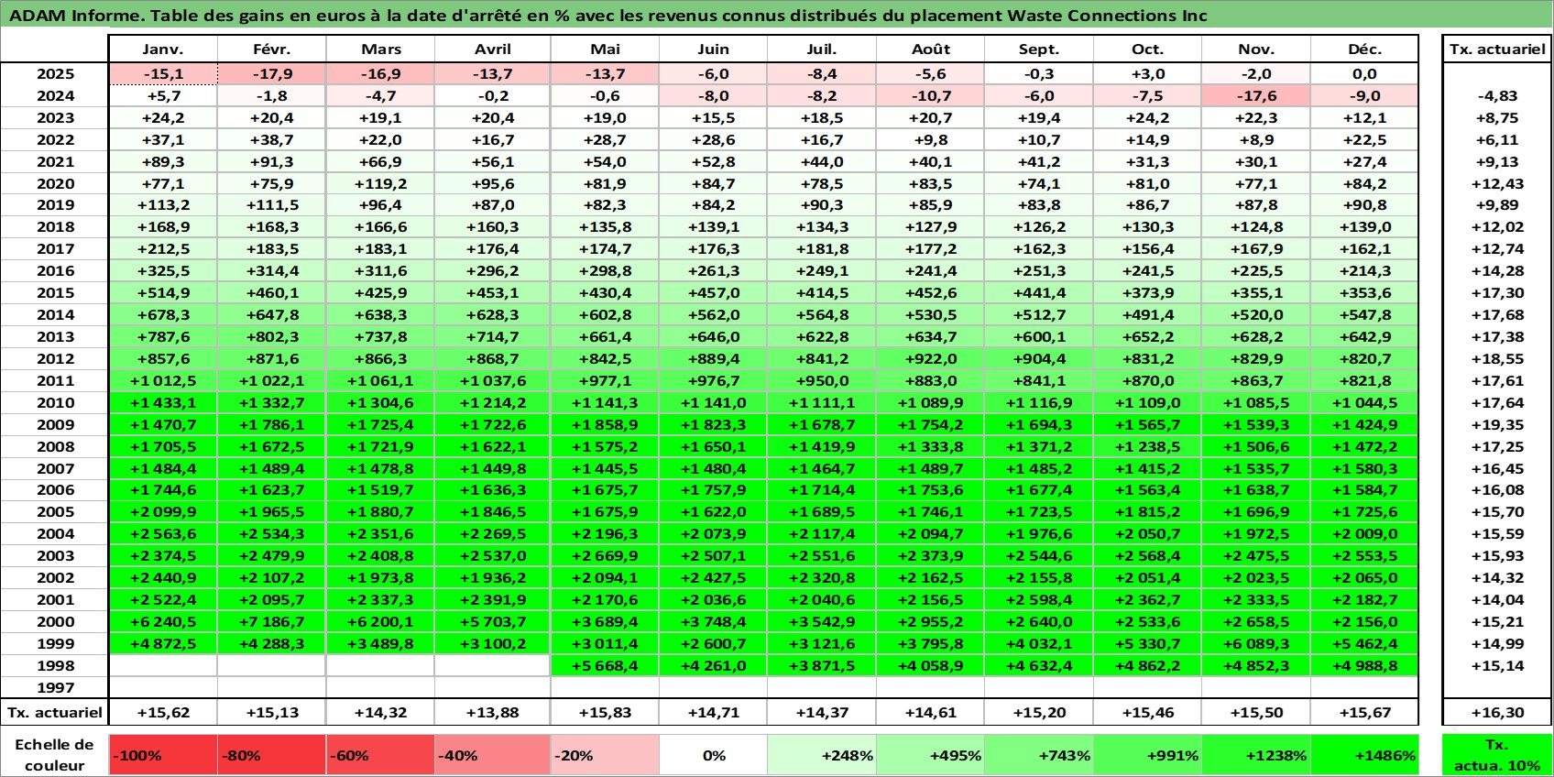Click the 'Févr.' column header
Screen dimensions: 1554x777
[x=272, y=49]
